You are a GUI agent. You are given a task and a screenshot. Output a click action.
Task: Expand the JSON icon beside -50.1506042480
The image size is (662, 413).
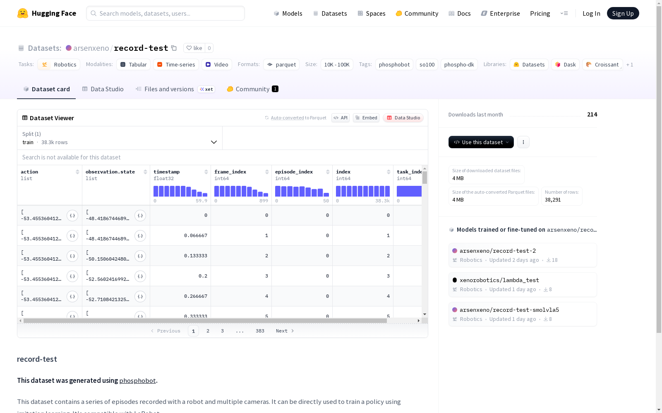[x=140, y=256]
